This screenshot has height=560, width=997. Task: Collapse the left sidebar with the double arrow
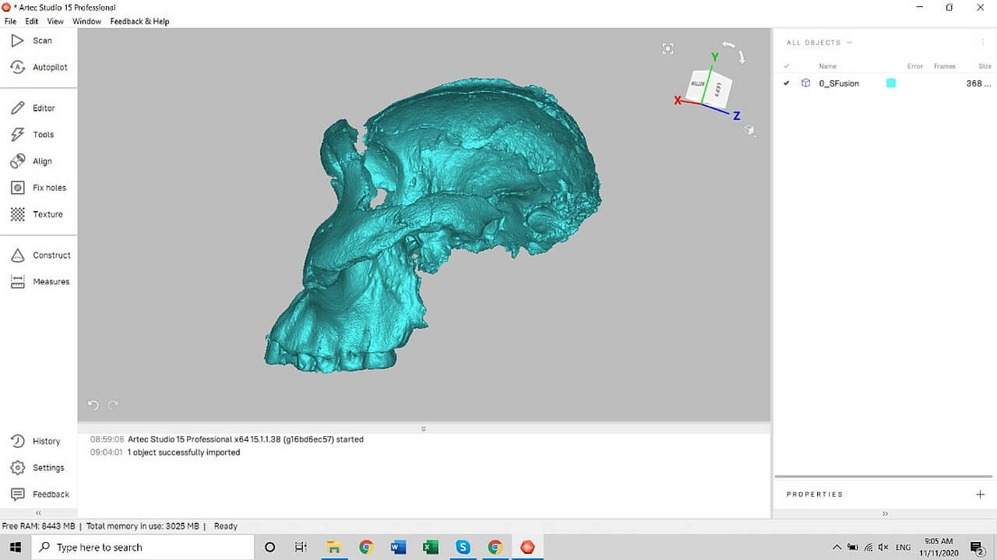[x=38, y=513]
